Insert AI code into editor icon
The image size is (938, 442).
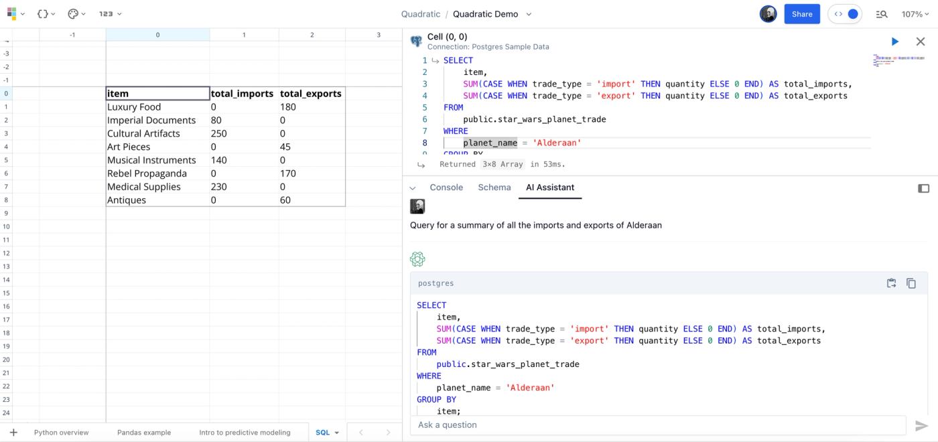(x=891, y=283)
